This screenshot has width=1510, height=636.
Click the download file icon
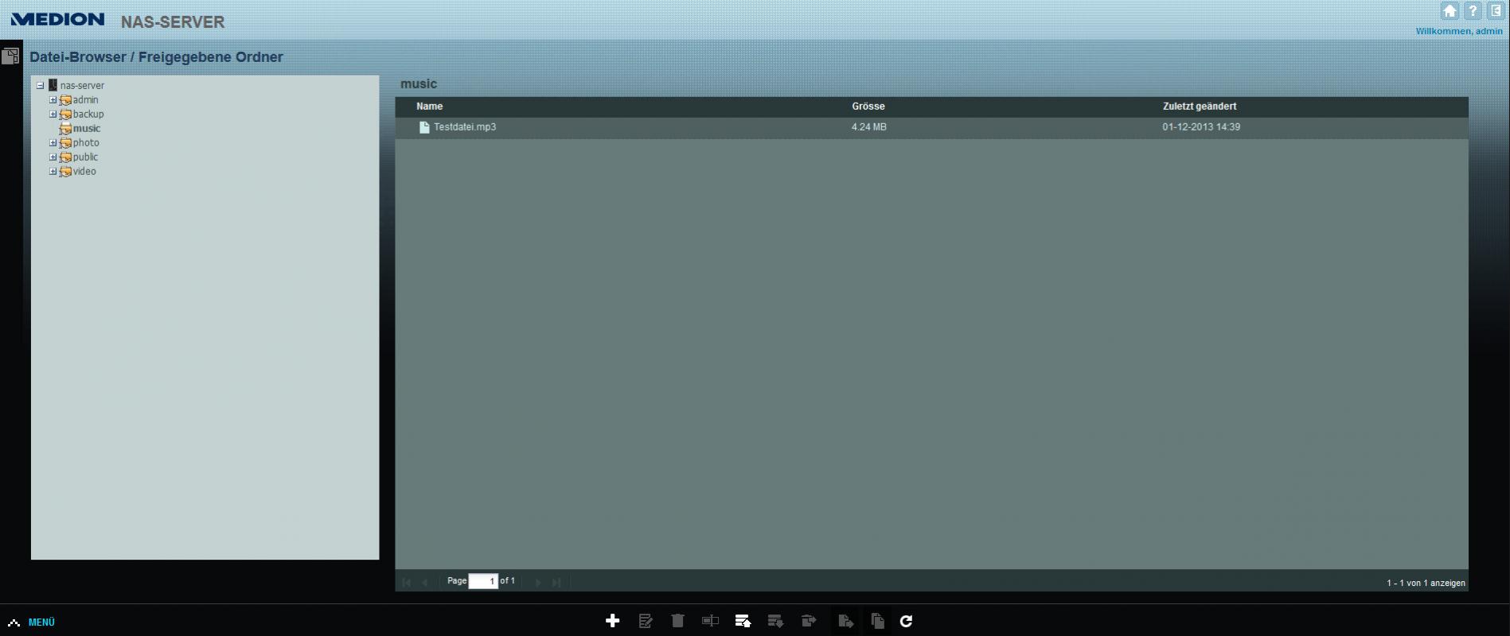(775, 621)
